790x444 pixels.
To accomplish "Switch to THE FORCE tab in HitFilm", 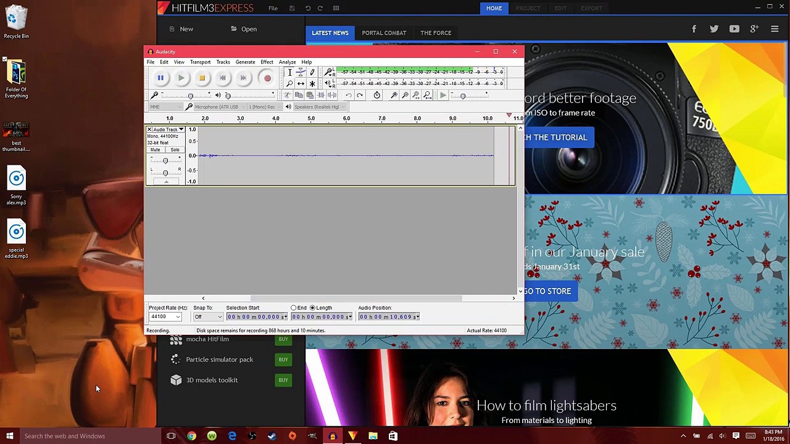I will pyautogui.click(x=436, y=33).
